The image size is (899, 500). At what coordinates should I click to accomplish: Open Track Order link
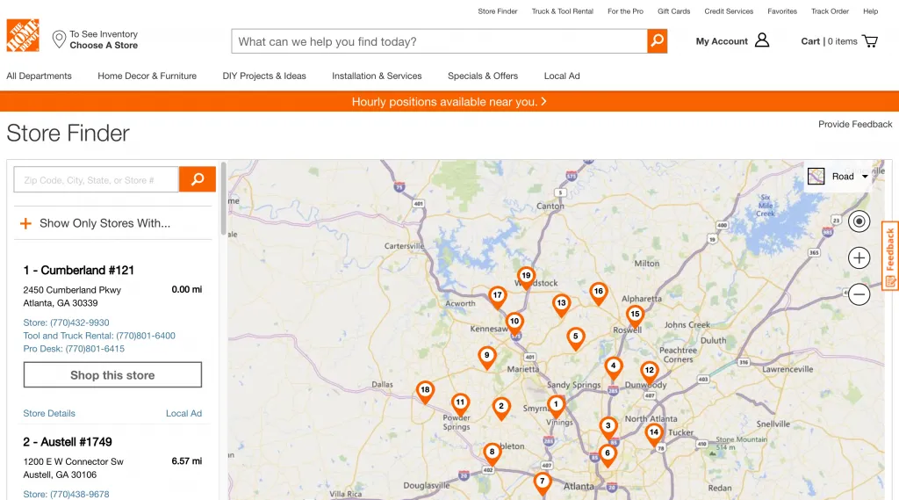[x=830, y=11]
